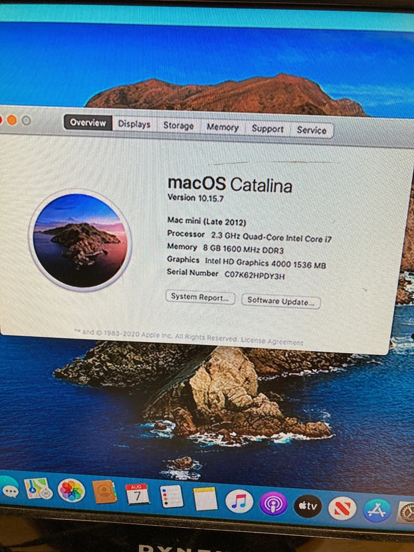Screen dimensions: 414x552
Task: Open the Messages app in the dock
Action: (9, 488)
